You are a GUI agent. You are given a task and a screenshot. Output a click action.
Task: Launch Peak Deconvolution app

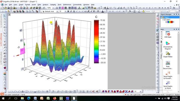(168, 65)
